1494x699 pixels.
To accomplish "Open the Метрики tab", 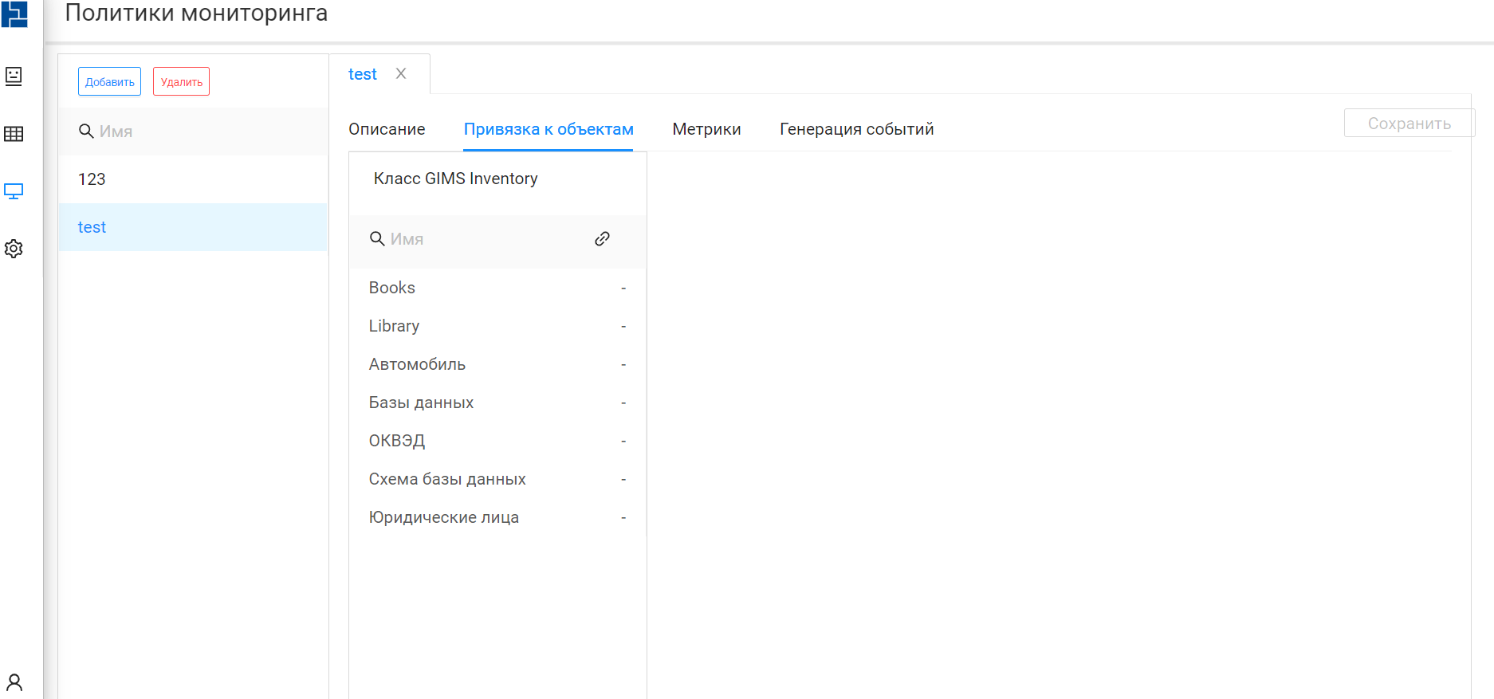I will click(706, 129).
